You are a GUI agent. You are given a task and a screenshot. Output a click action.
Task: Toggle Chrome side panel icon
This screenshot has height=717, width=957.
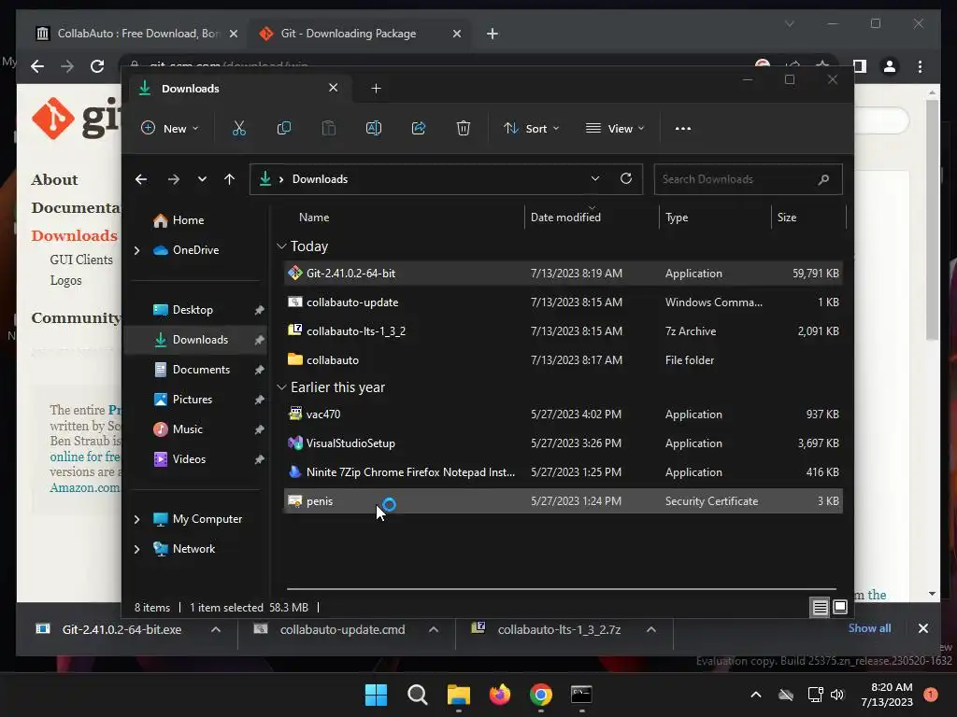coord(860,66)
